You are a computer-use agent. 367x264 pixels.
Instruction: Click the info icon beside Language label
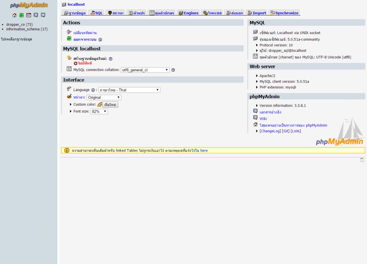coord(93,90)
